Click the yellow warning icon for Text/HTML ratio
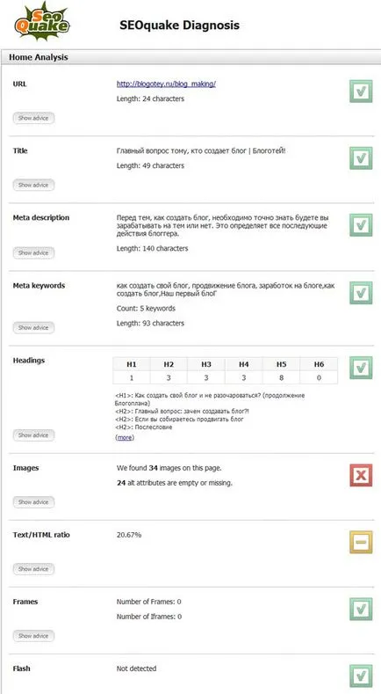The image size is (381, 694). (x=361, y=542)
